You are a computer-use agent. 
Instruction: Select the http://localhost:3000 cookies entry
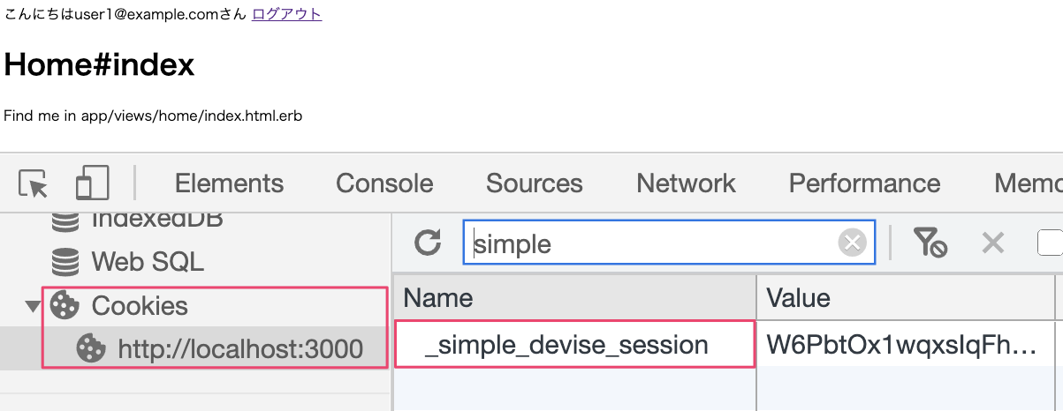pos(240,348)
